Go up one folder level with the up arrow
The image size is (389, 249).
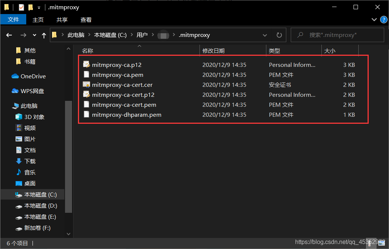click(x=44, y=35)
